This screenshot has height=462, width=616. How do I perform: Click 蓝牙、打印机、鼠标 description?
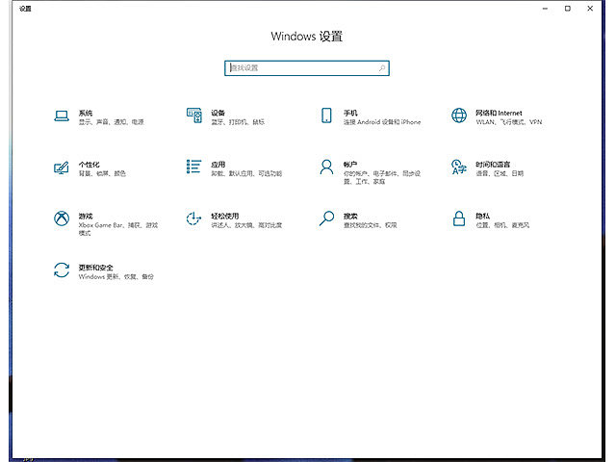pos(238,122)
